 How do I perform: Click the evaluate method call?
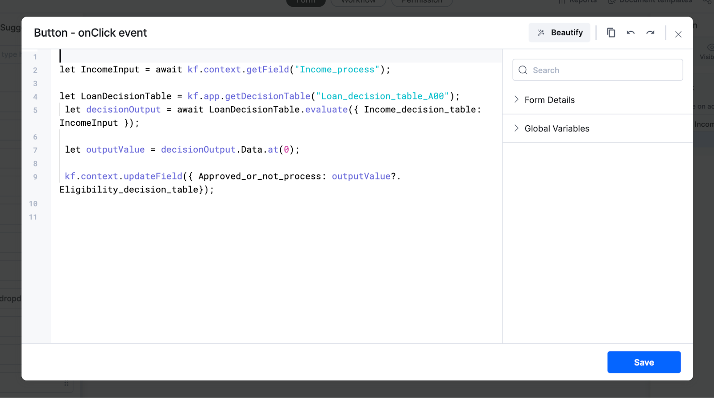click(x=326, y=110)
